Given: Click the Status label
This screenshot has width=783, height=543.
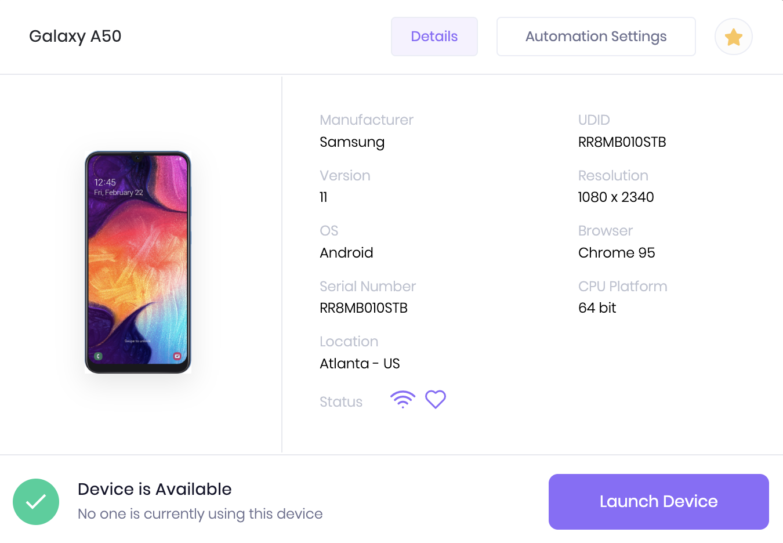Looking at the screenshot, I should (x=341, y=402).
